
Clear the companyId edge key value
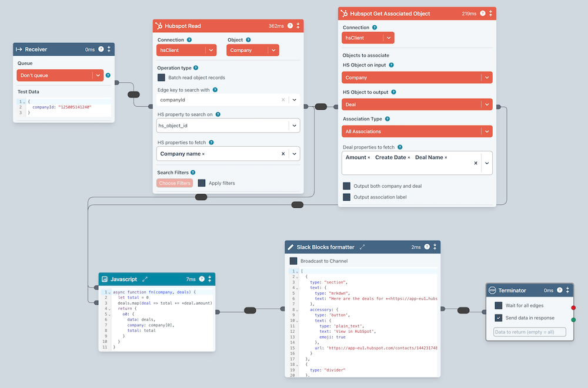pyautogui.click(x=283, y=100)
